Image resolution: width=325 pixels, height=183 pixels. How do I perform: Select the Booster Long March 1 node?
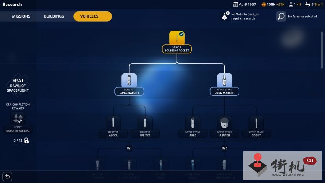[129, 84]
